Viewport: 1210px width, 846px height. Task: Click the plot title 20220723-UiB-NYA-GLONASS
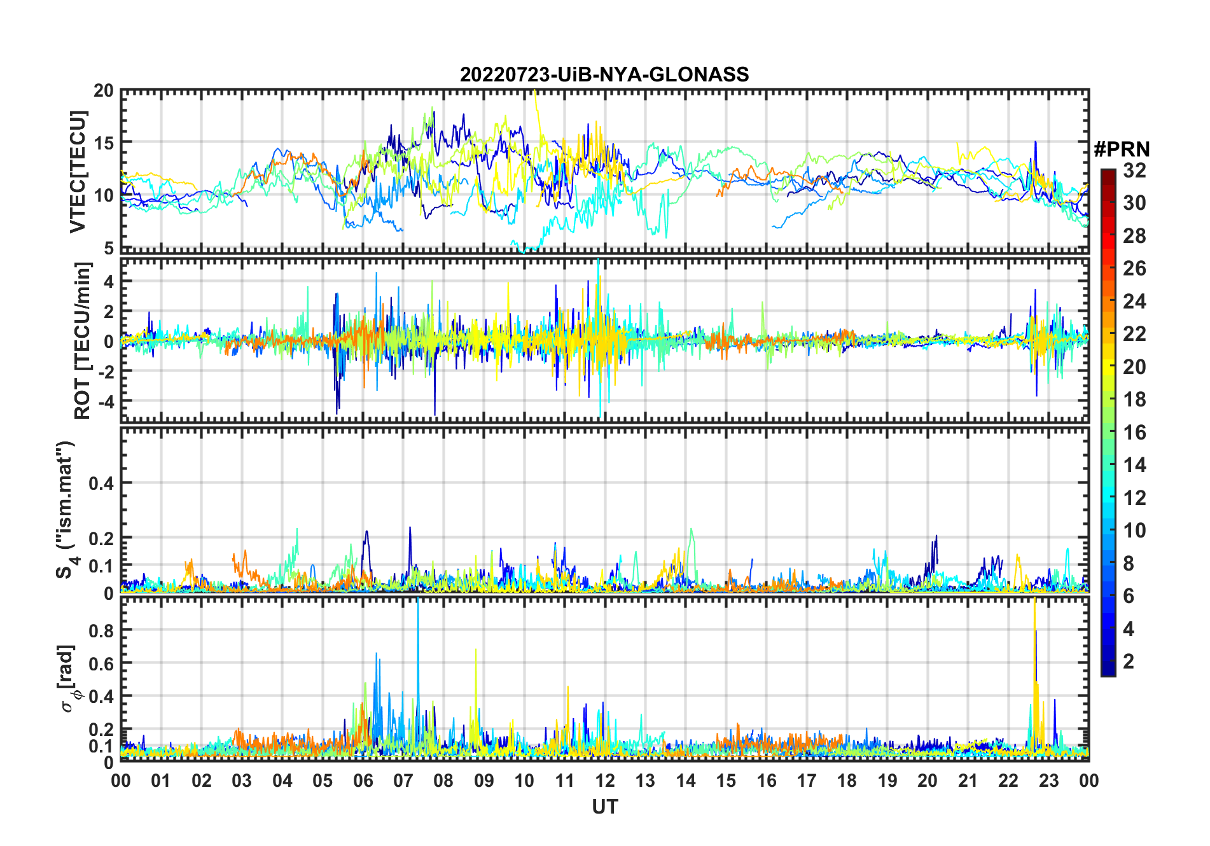[604, 74]
